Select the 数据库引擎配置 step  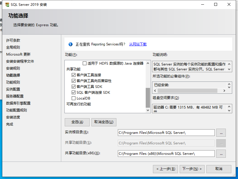coord(18,103)
